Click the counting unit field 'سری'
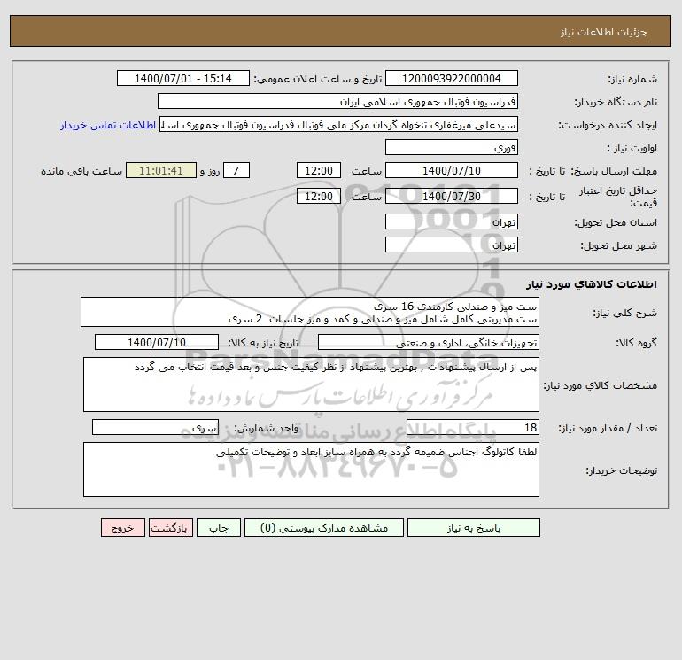 tap(155, 427)
